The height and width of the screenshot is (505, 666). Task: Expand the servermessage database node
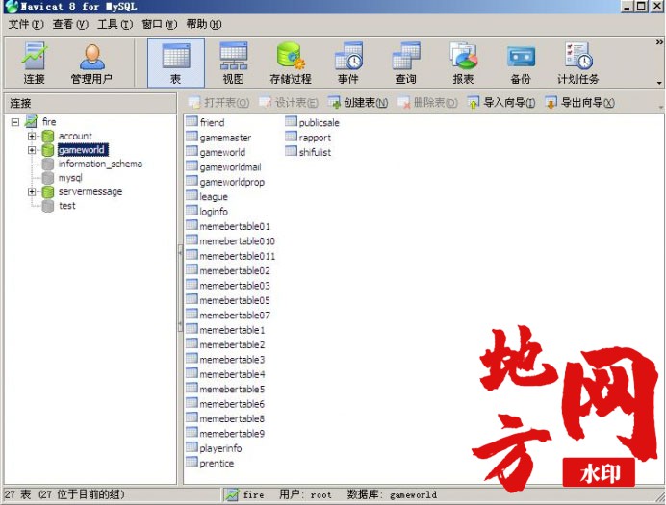pos(32,192)
